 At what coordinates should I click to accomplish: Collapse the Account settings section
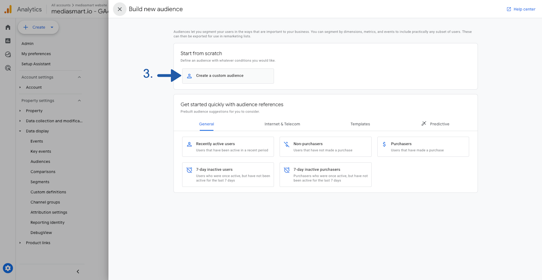point(79,77)
